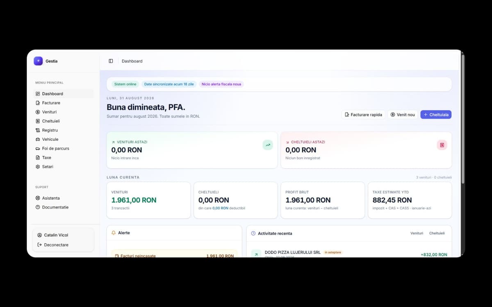492x307 pixels.
Task: Click the Cheltuieli 0,00 RON monthly card
Action: click(x=236, y=200)
